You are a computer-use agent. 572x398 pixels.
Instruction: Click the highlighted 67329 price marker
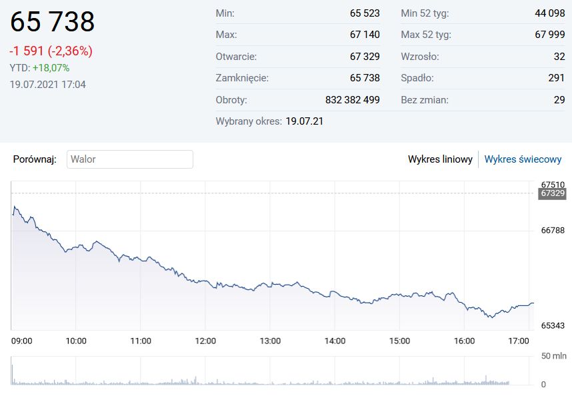pyautogui.click(x=552, y=193)
